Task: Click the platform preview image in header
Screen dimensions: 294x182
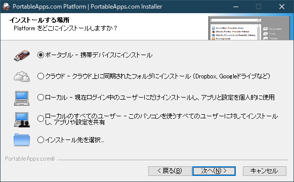Action: click(249, 28)
